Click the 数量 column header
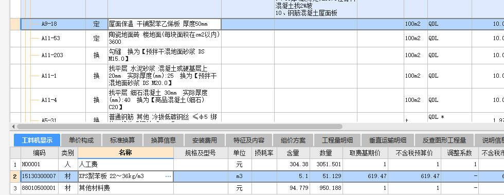504x195 pixels. point(326,152)
